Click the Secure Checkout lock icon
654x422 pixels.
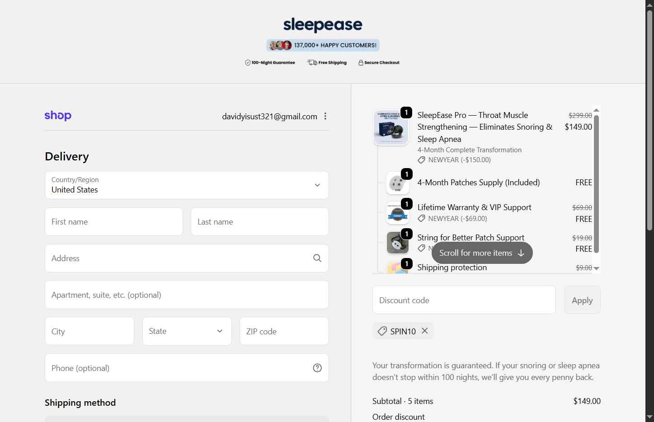[361, 63]
